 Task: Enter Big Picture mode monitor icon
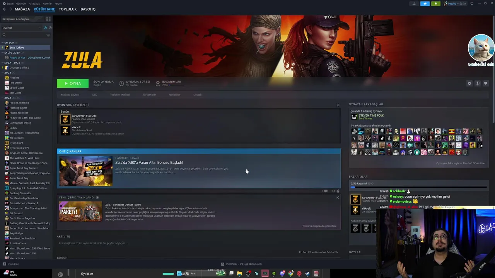tap(472, 3)
